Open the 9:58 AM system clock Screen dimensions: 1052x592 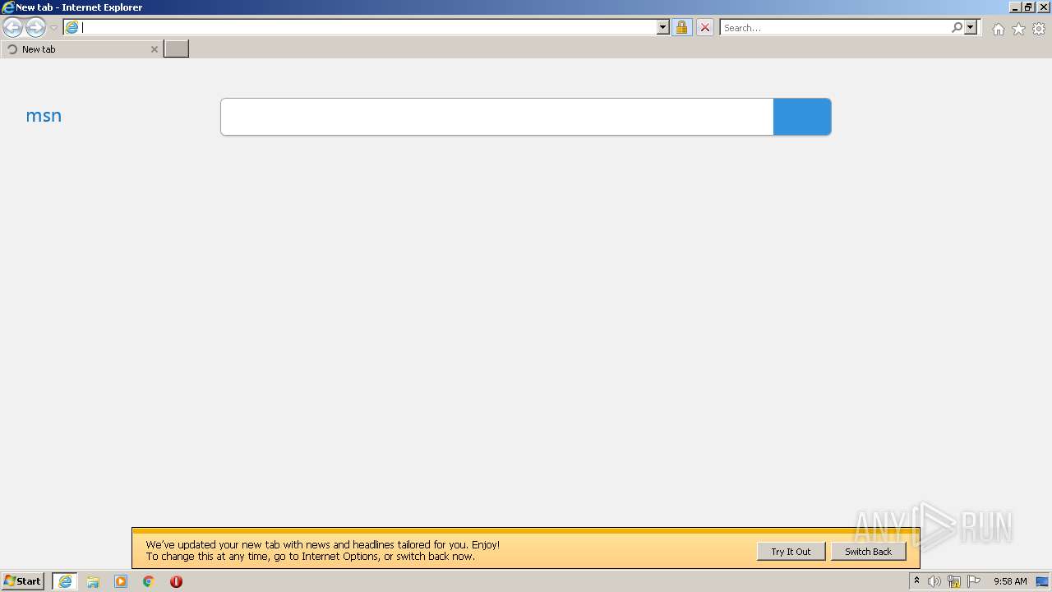coord(1010,581)
